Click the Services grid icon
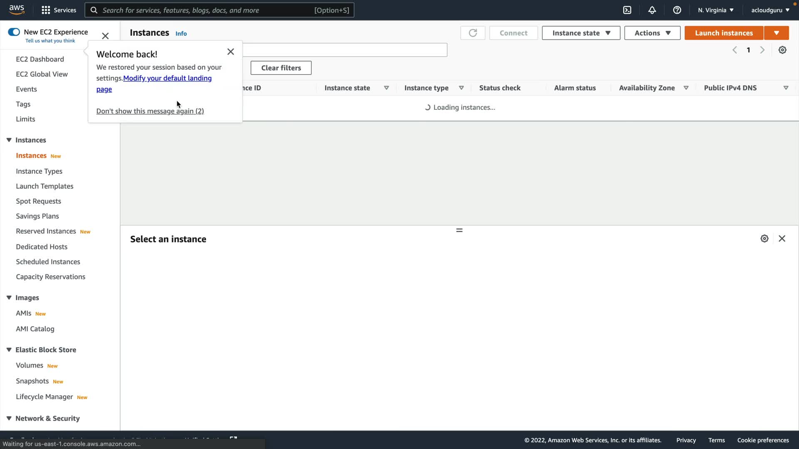This screenshot has width=799, height=449. click(x=46, y=10)
